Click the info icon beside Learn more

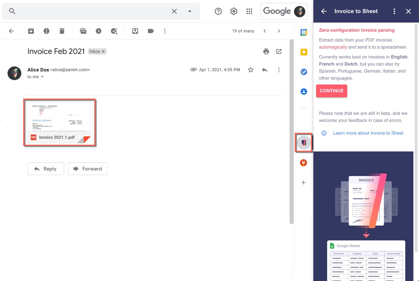[324, 133]
